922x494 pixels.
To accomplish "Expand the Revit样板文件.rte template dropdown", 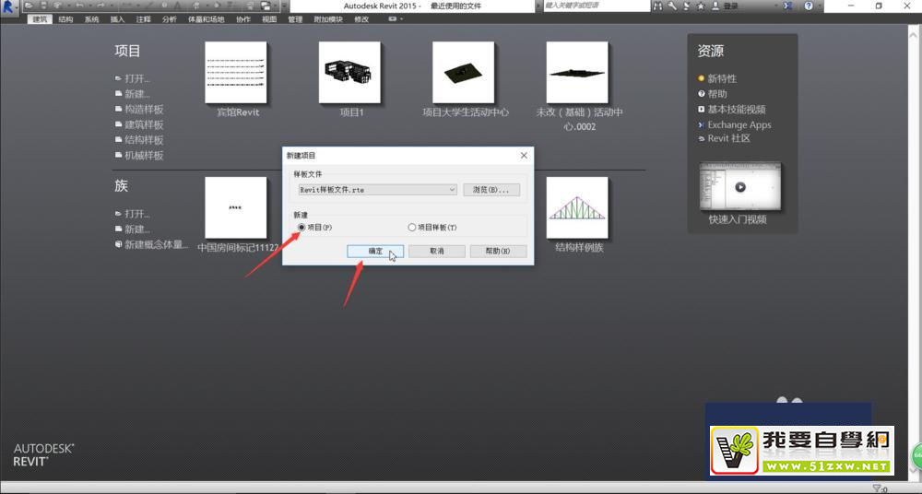I will (452, 190).
